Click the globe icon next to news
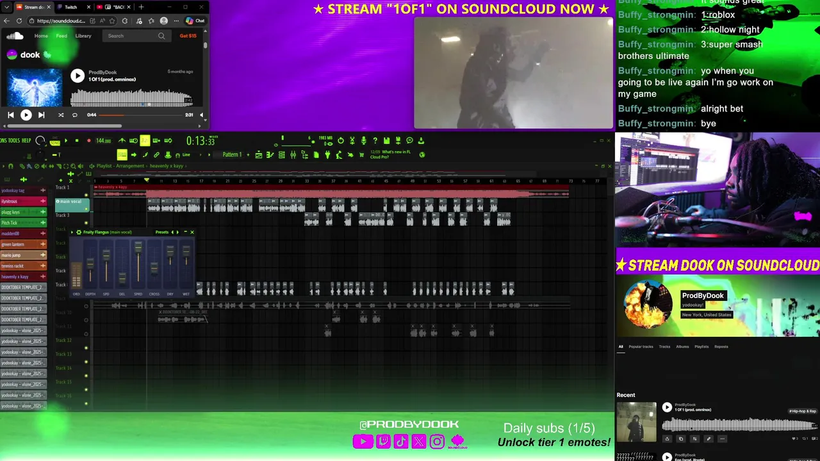This screenshot has width=820, height=461. click(422, 155)
